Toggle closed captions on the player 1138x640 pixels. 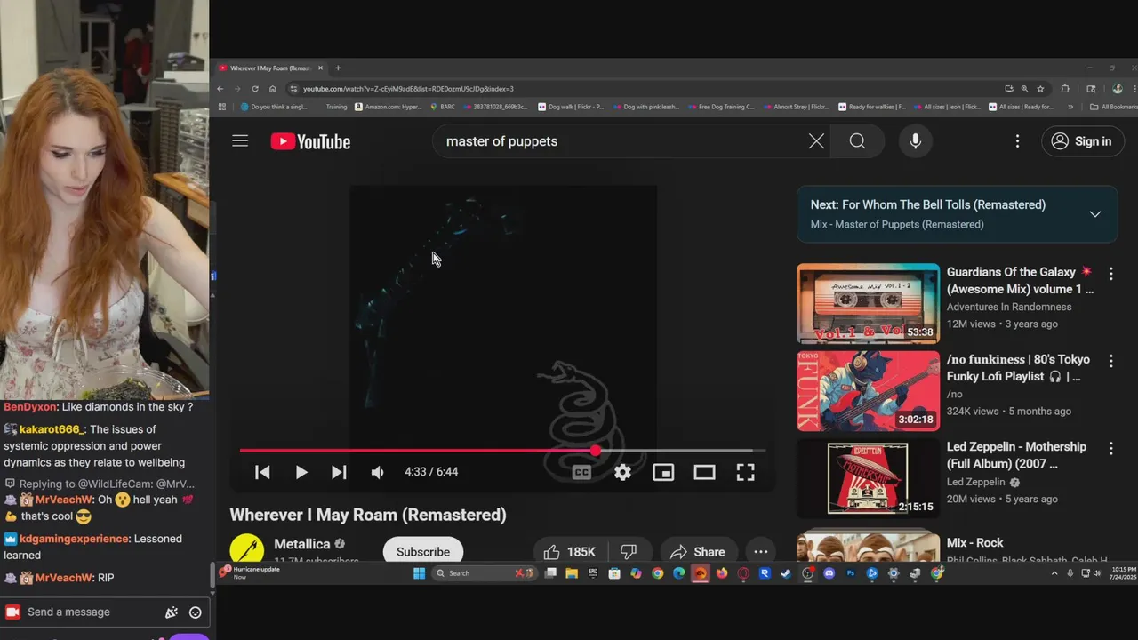[581, 472]
